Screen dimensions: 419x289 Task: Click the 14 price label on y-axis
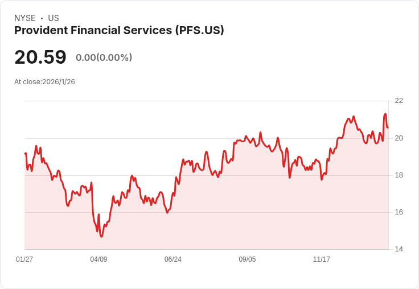(399, 249)
